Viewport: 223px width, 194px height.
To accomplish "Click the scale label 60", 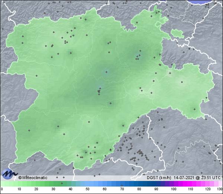I will (105, 189).
